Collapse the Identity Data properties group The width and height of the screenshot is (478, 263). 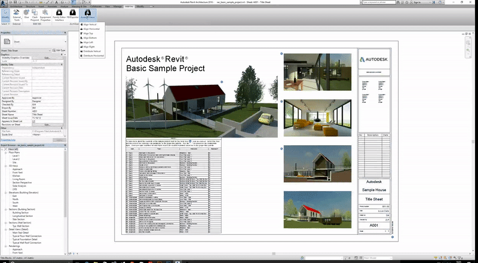(x=62, y=65)
